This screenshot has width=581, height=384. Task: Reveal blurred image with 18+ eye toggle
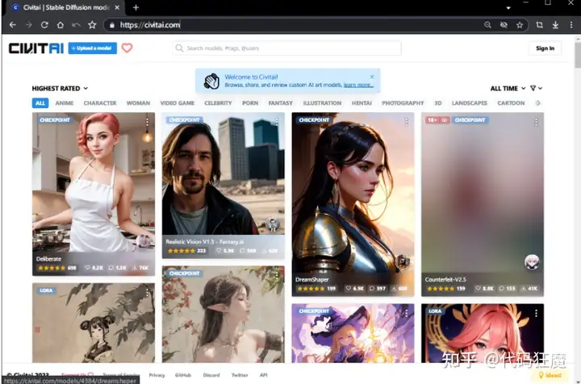click(x=437, y=120)
